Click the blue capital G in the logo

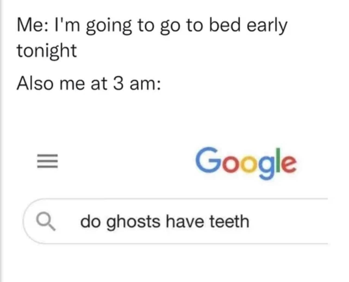coord(208,160)
